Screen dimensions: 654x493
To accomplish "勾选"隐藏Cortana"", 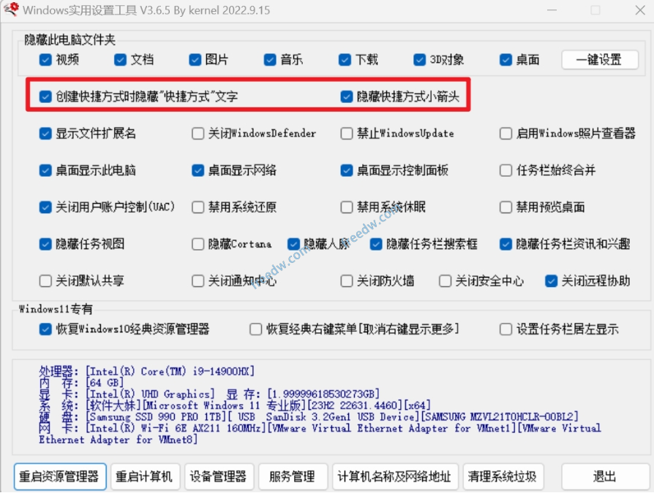I will click(x=197, y=244).
